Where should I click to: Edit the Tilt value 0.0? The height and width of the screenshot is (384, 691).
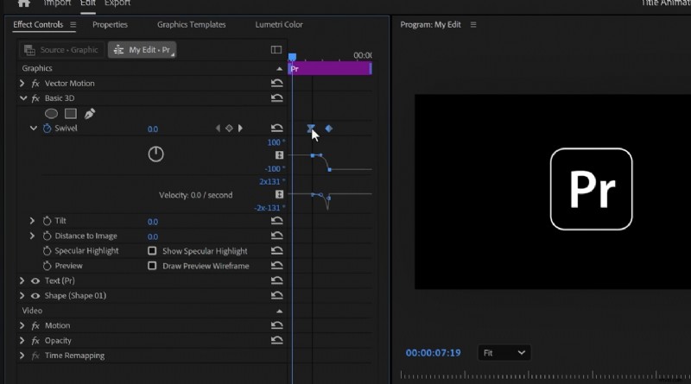(x=153, y=222)
